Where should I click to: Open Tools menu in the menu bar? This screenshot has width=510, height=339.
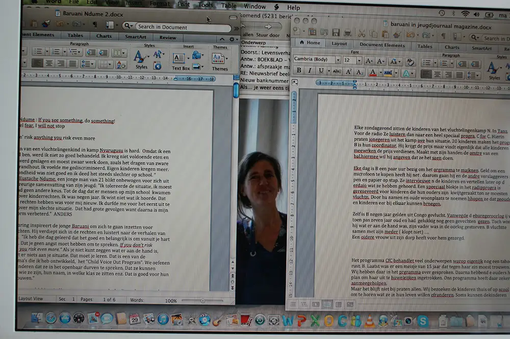[205, 5]
